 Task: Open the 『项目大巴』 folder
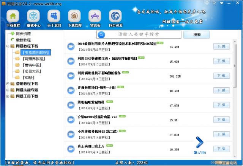click(x=32, y=71)
